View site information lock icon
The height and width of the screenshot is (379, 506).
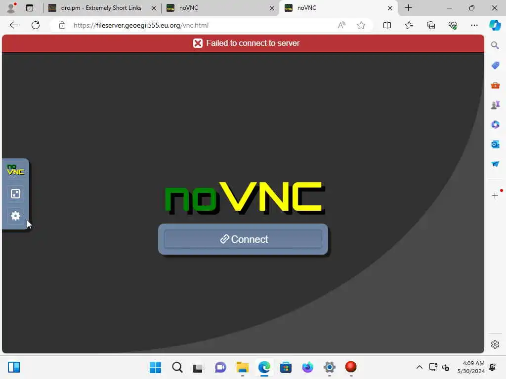pyautogui.click(x=62, y=25)
